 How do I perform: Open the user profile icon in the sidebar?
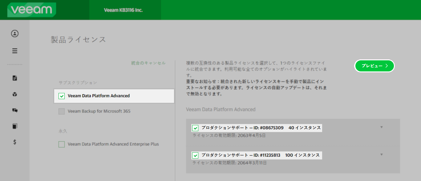point(15,34)
